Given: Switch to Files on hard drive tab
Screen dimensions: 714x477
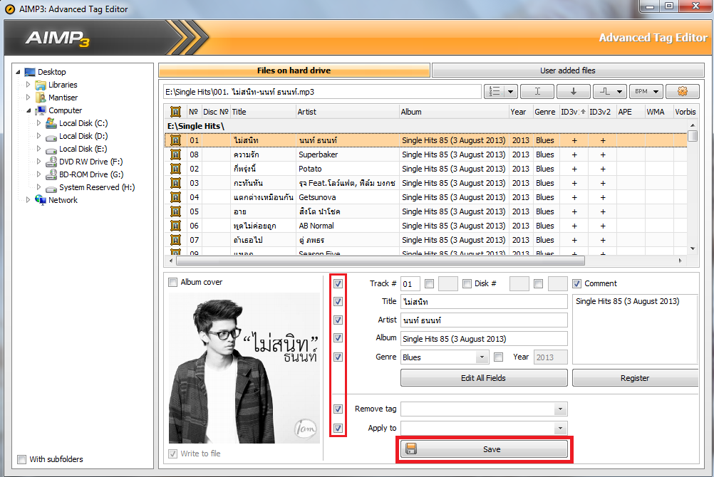Looking at the screenshot, I should pos(294,70).
